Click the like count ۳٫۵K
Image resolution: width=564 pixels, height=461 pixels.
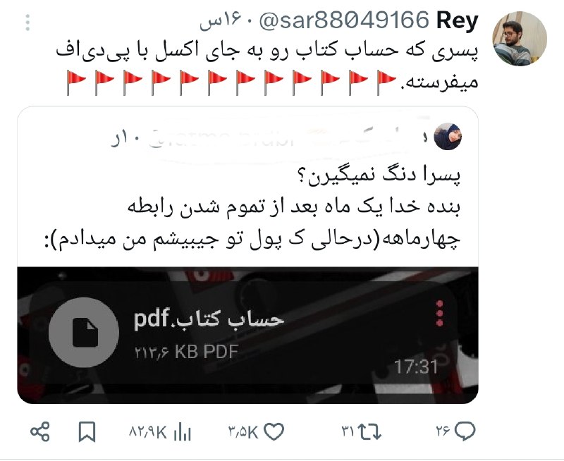[243, 432]
